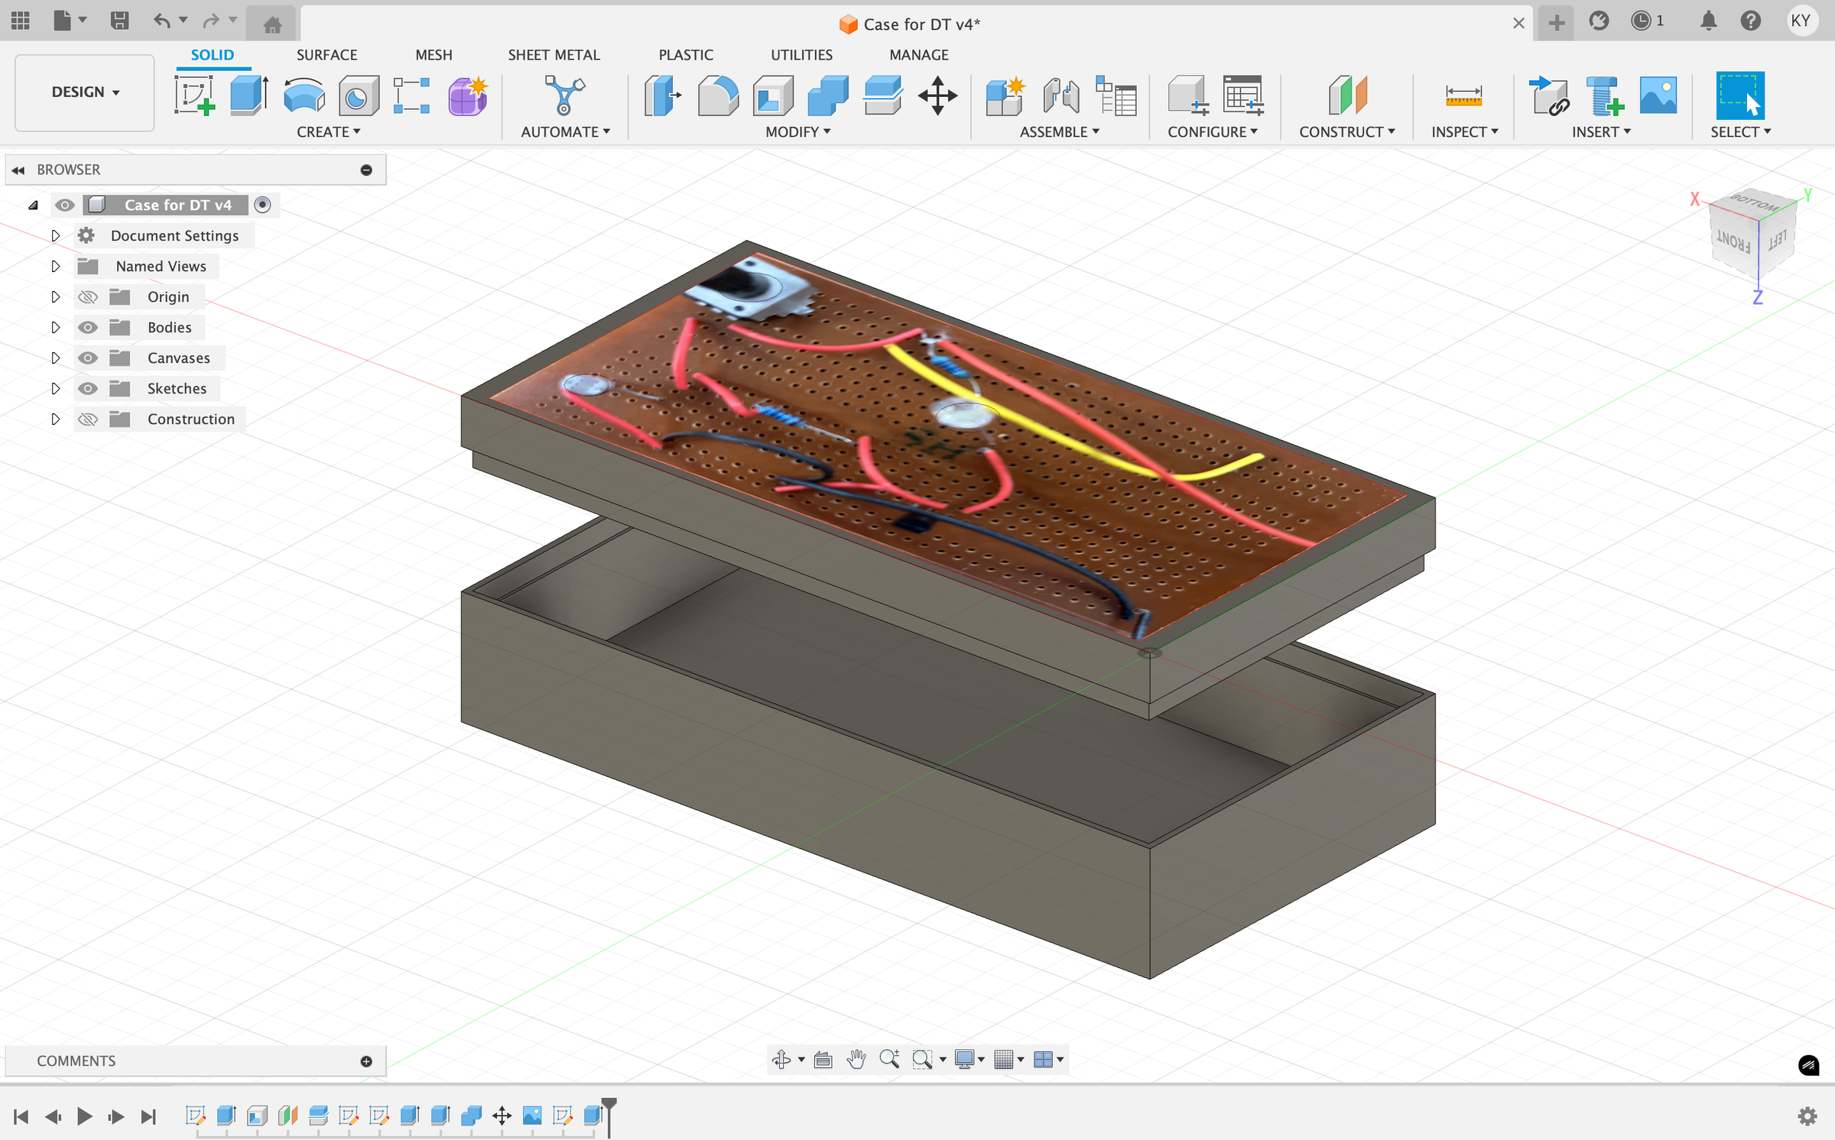Expand the Sketches folder tree
Screen dimensions: 1835x1140
pos(55,389)
